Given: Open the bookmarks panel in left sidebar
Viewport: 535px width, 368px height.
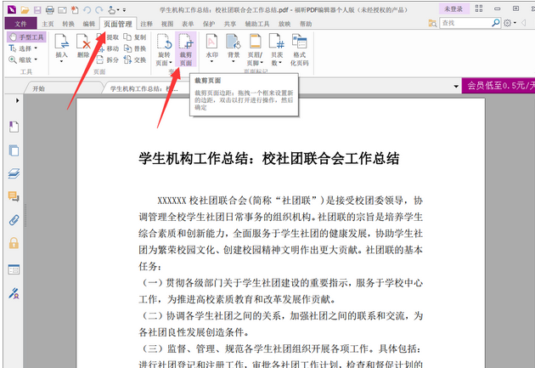Looking at the screenshot, I should pos(14,127).
